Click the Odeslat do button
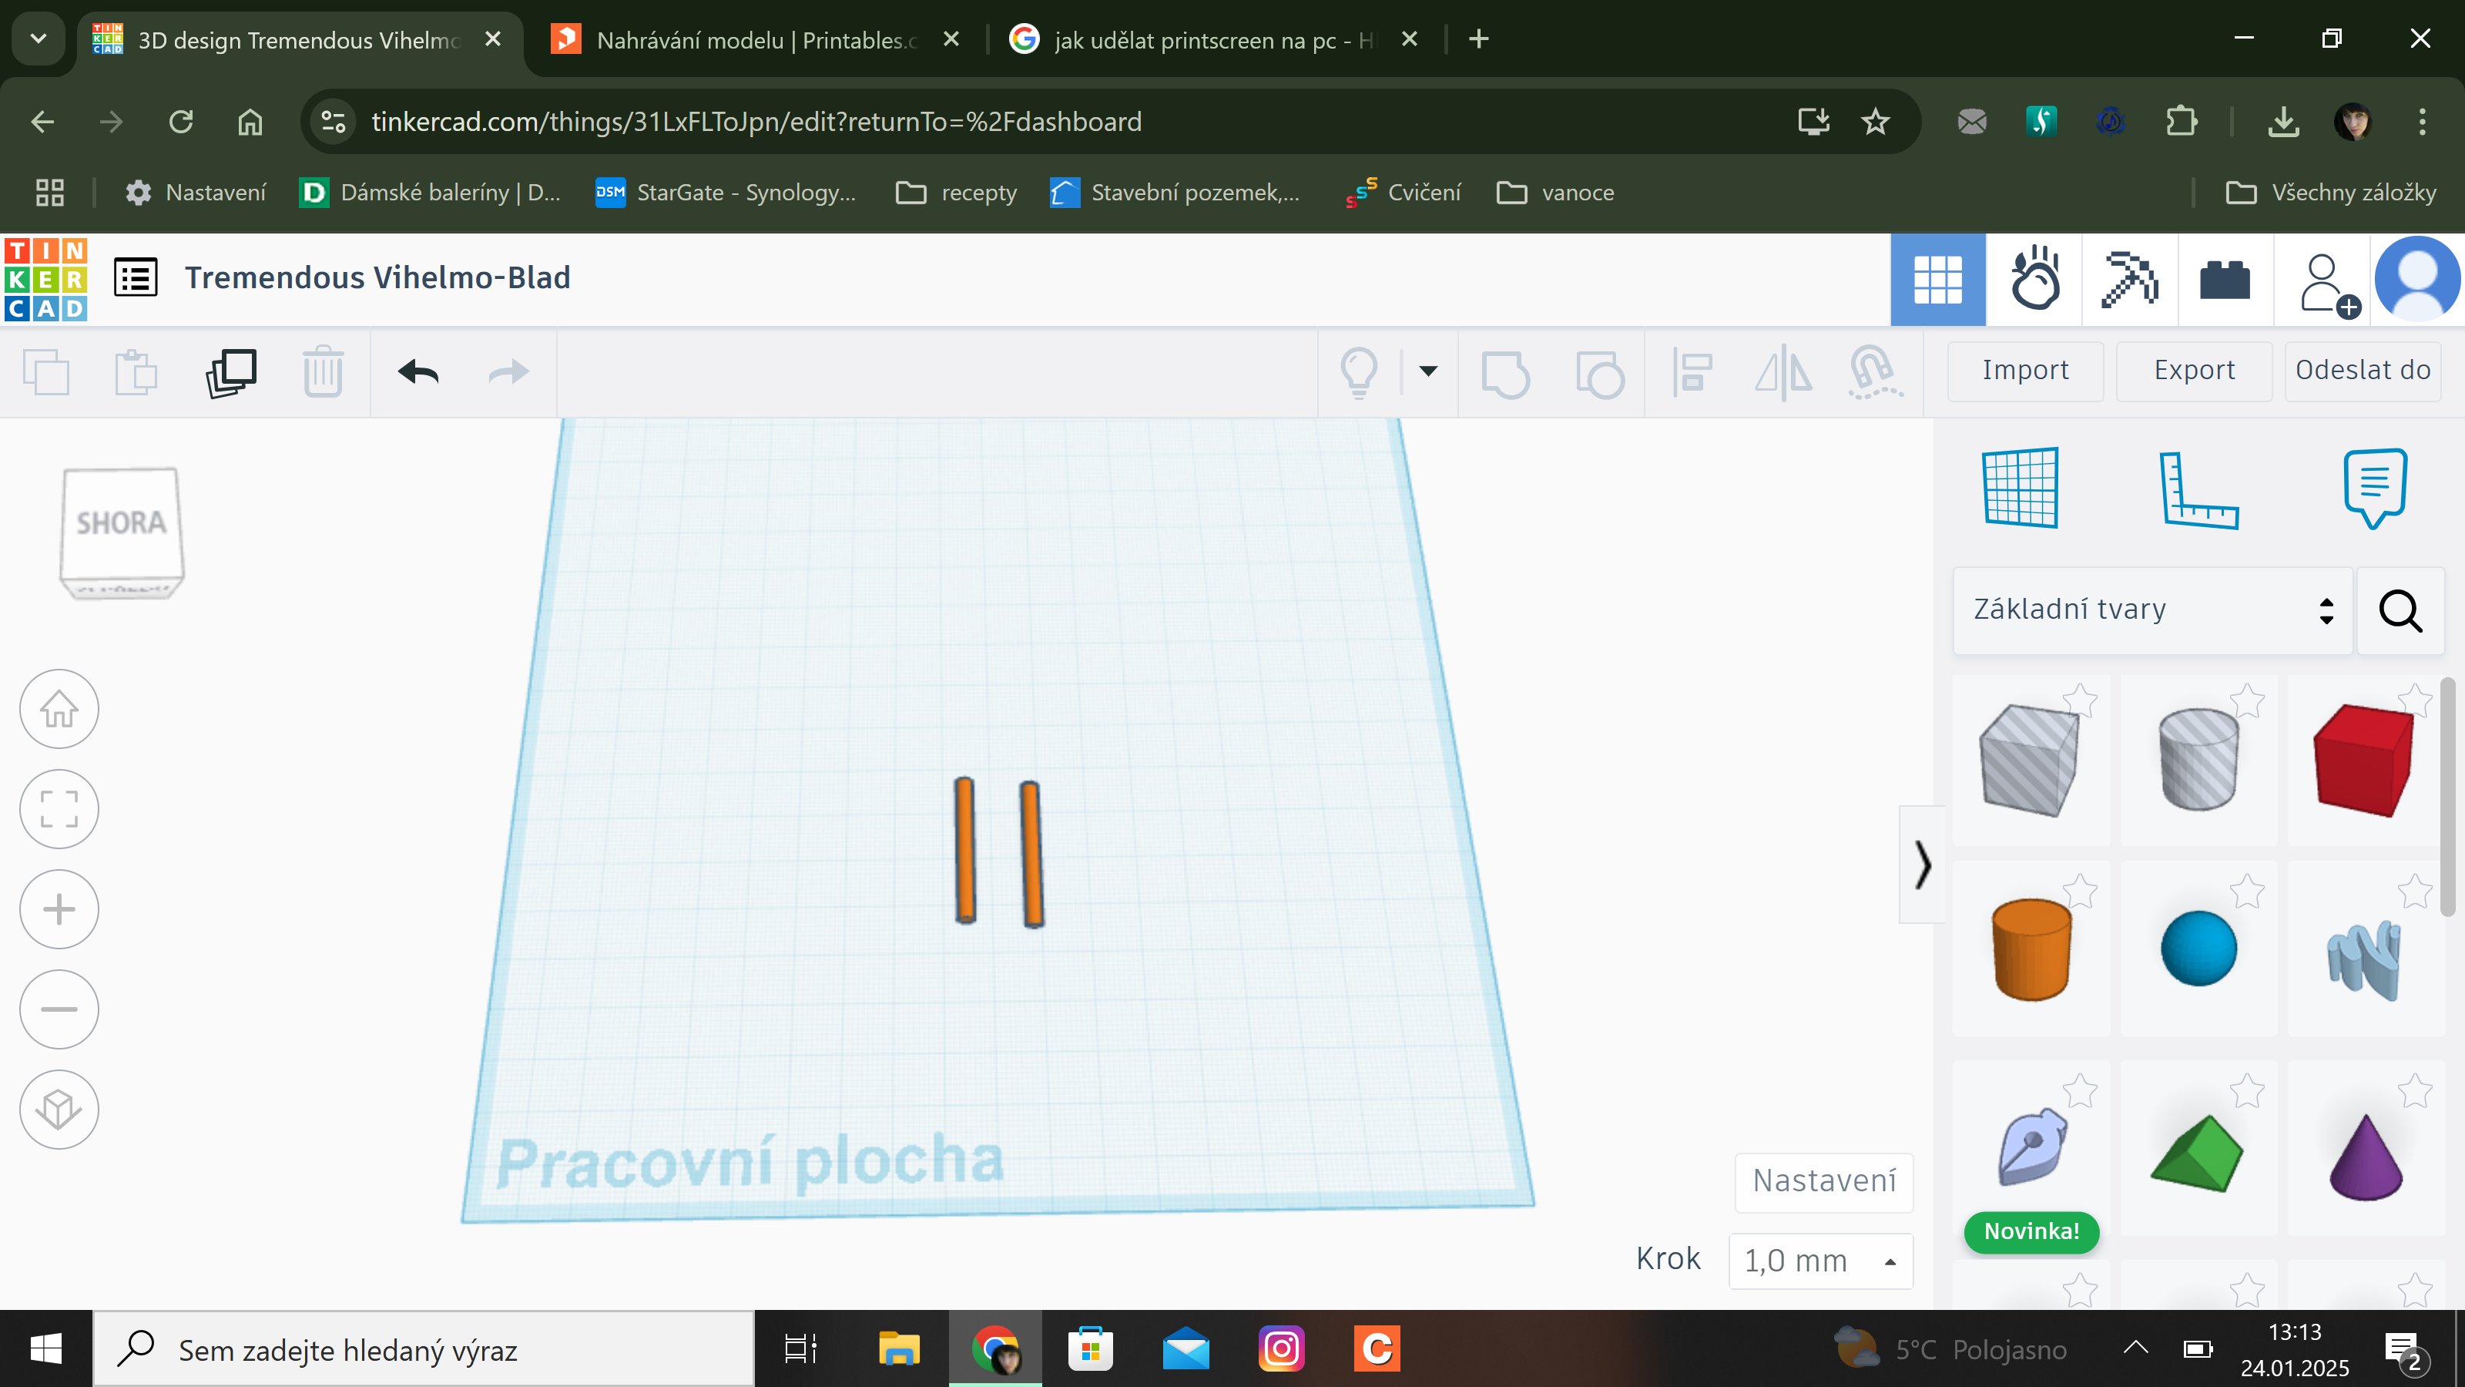2465x1387 pixels. coord(2363,371)
